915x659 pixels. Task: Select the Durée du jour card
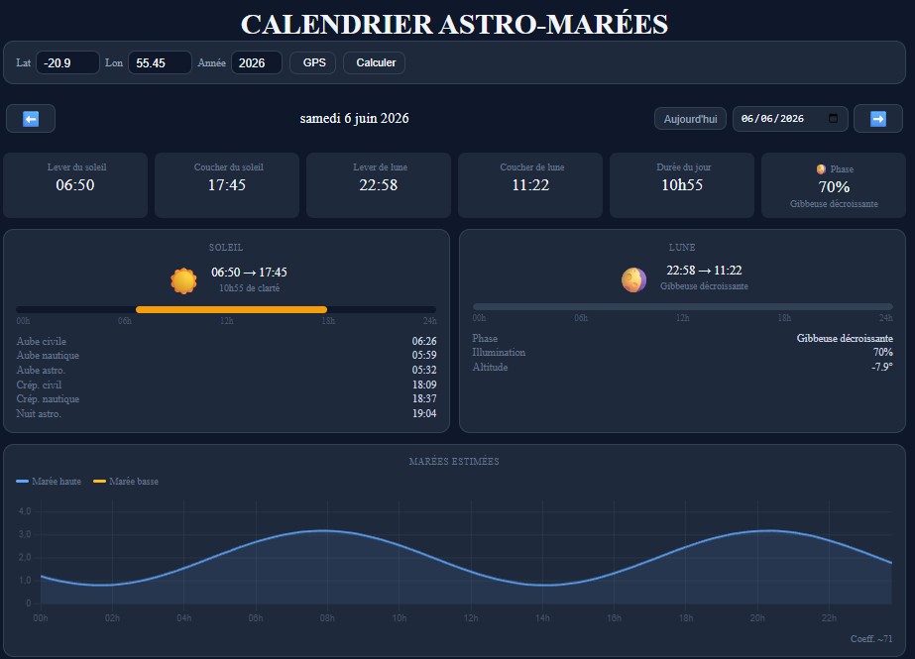[682, 185]
